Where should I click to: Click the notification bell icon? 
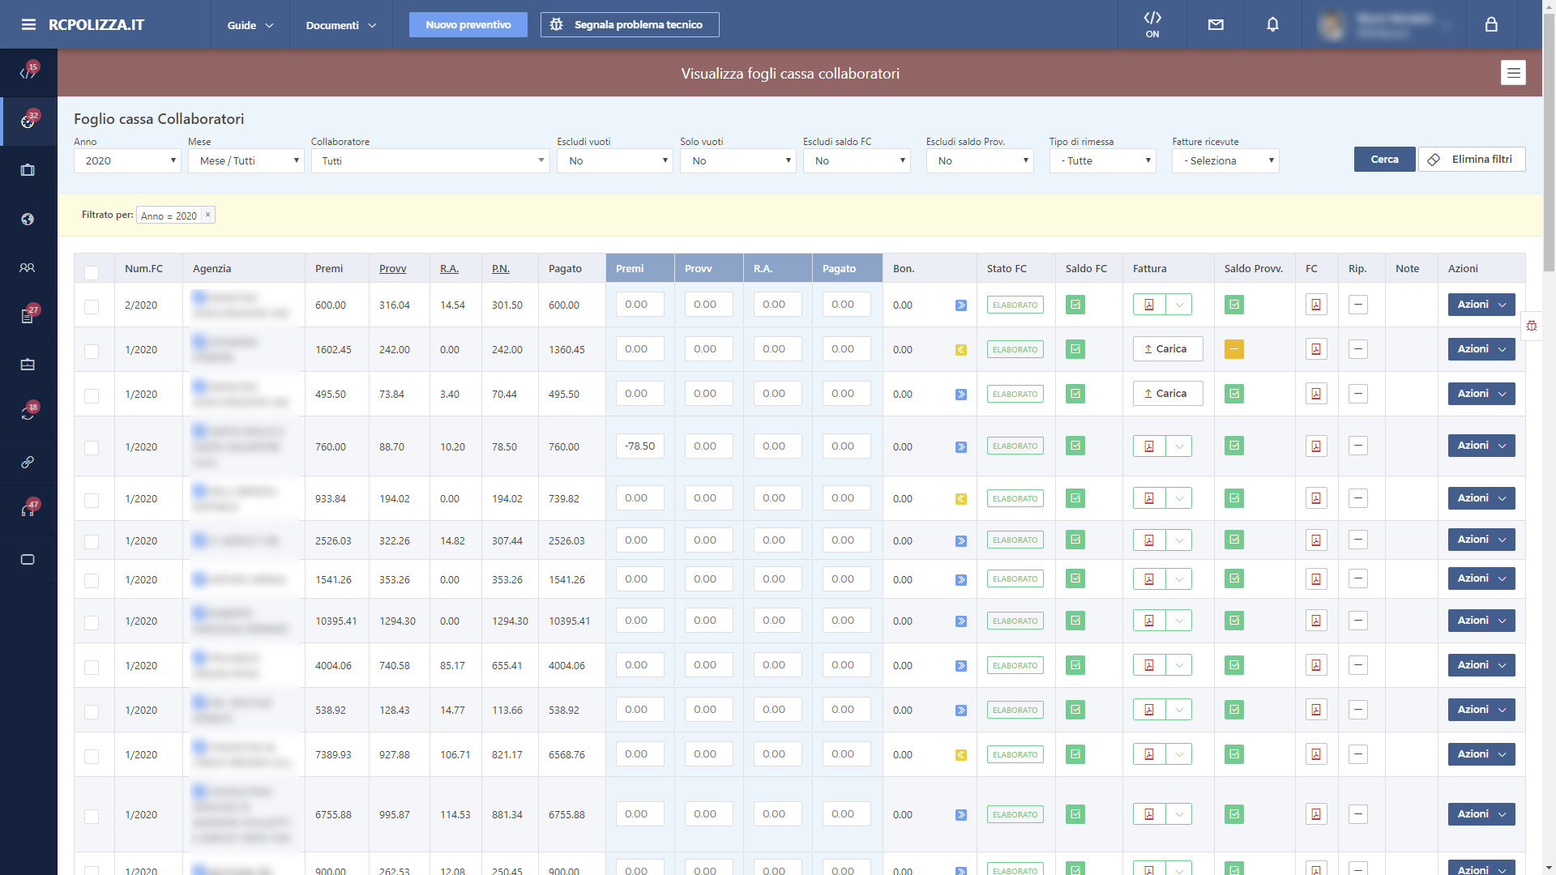[1272, 24]
